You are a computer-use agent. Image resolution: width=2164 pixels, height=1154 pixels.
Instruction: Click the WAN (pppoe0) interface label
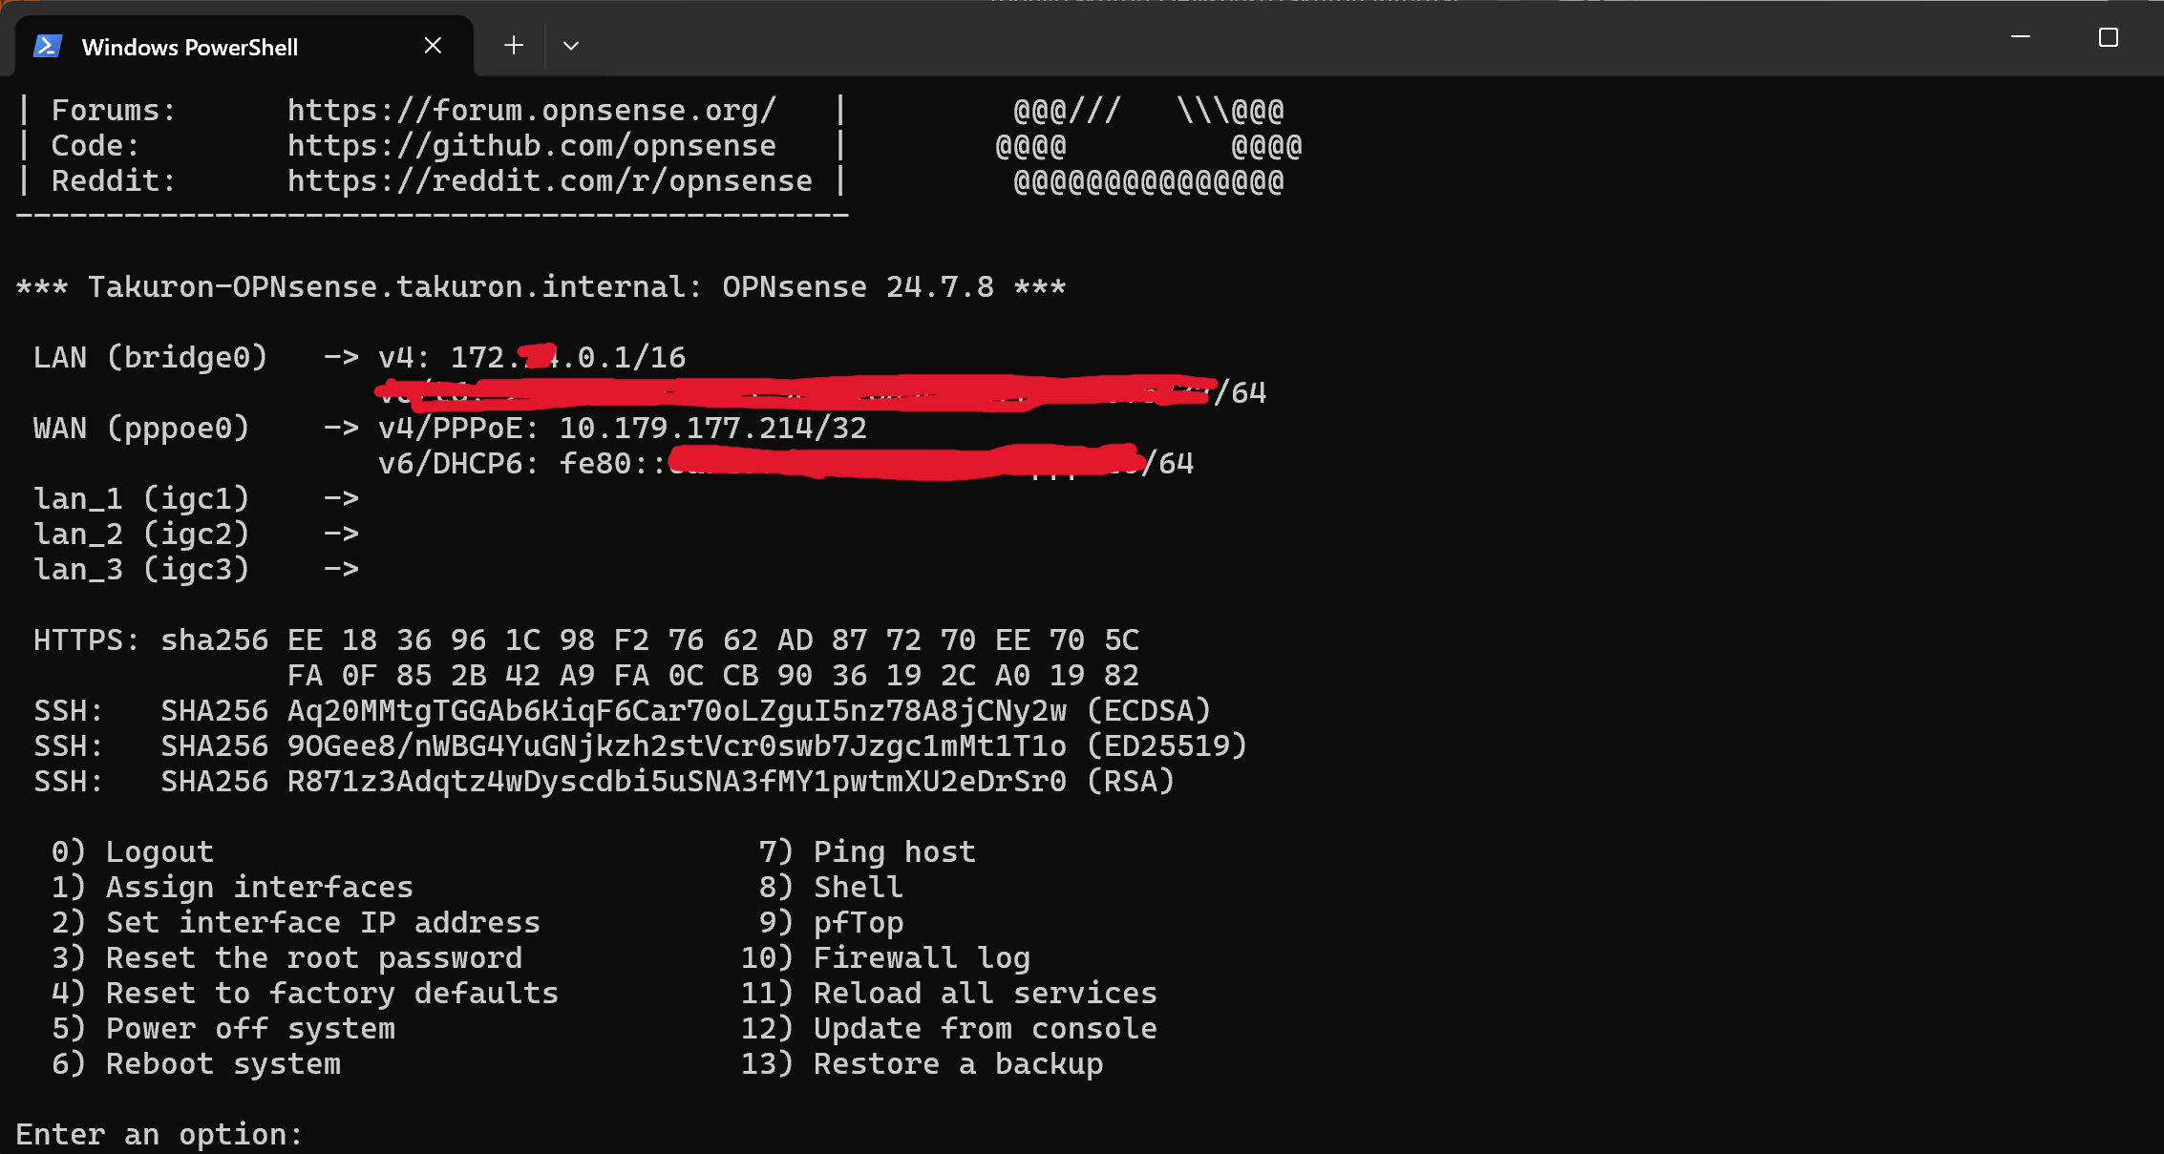[x=141, y=429]
